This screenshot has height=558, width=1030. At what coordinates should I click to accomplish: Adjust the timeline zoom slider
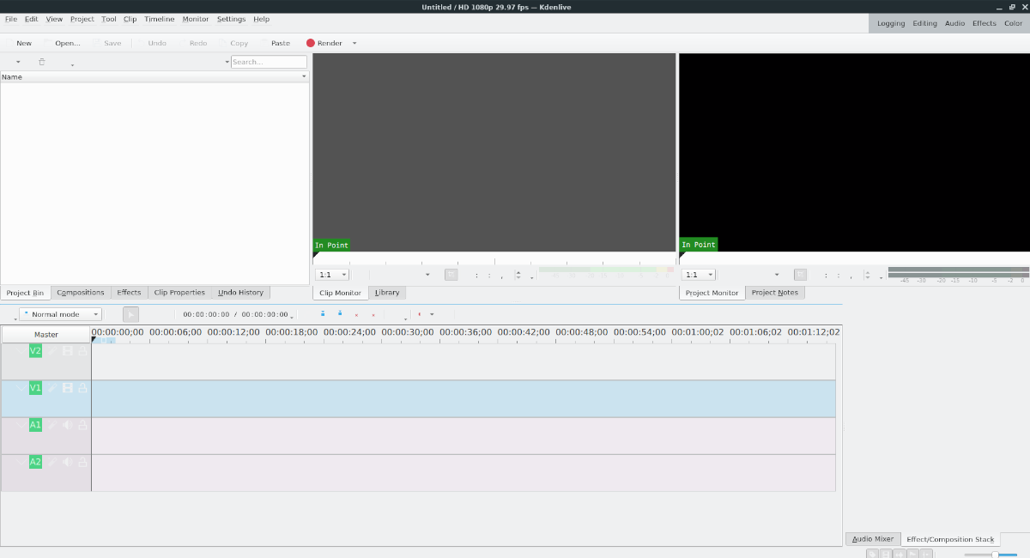point(994,555)
